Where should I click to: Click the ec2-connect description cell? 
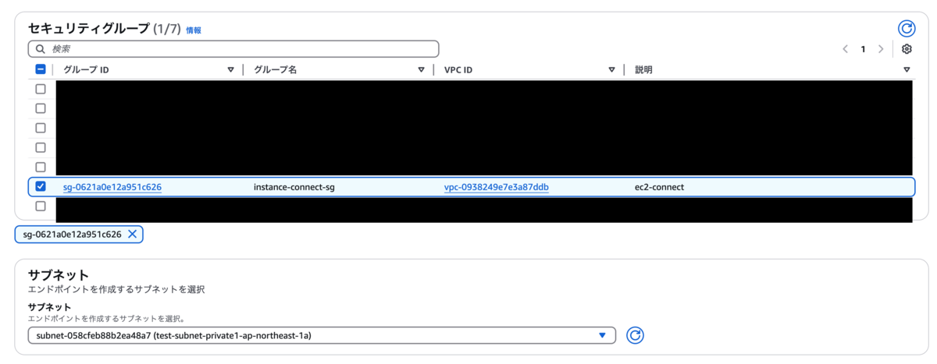coord(660,187)
